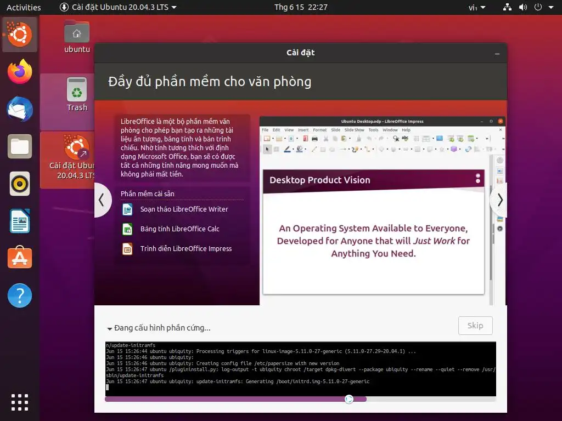Click Trình diễn LibreOffice Impress text

coord(186,248)
